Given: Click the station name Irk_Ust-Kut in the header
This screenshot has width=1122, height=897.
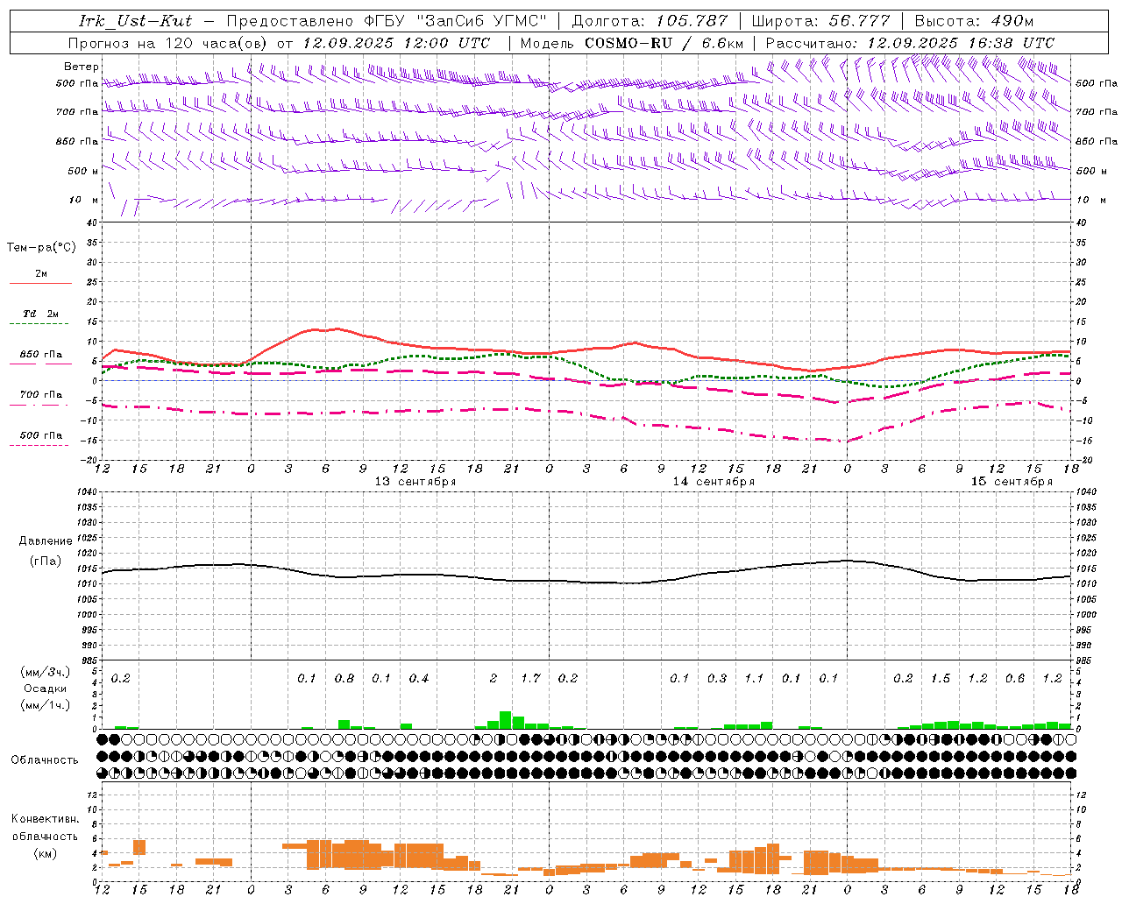Looking at the screenshot, I should coord(135,21).
